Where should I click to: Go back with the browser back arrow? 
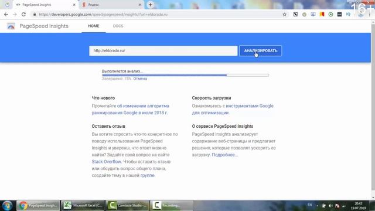point(6,14)
